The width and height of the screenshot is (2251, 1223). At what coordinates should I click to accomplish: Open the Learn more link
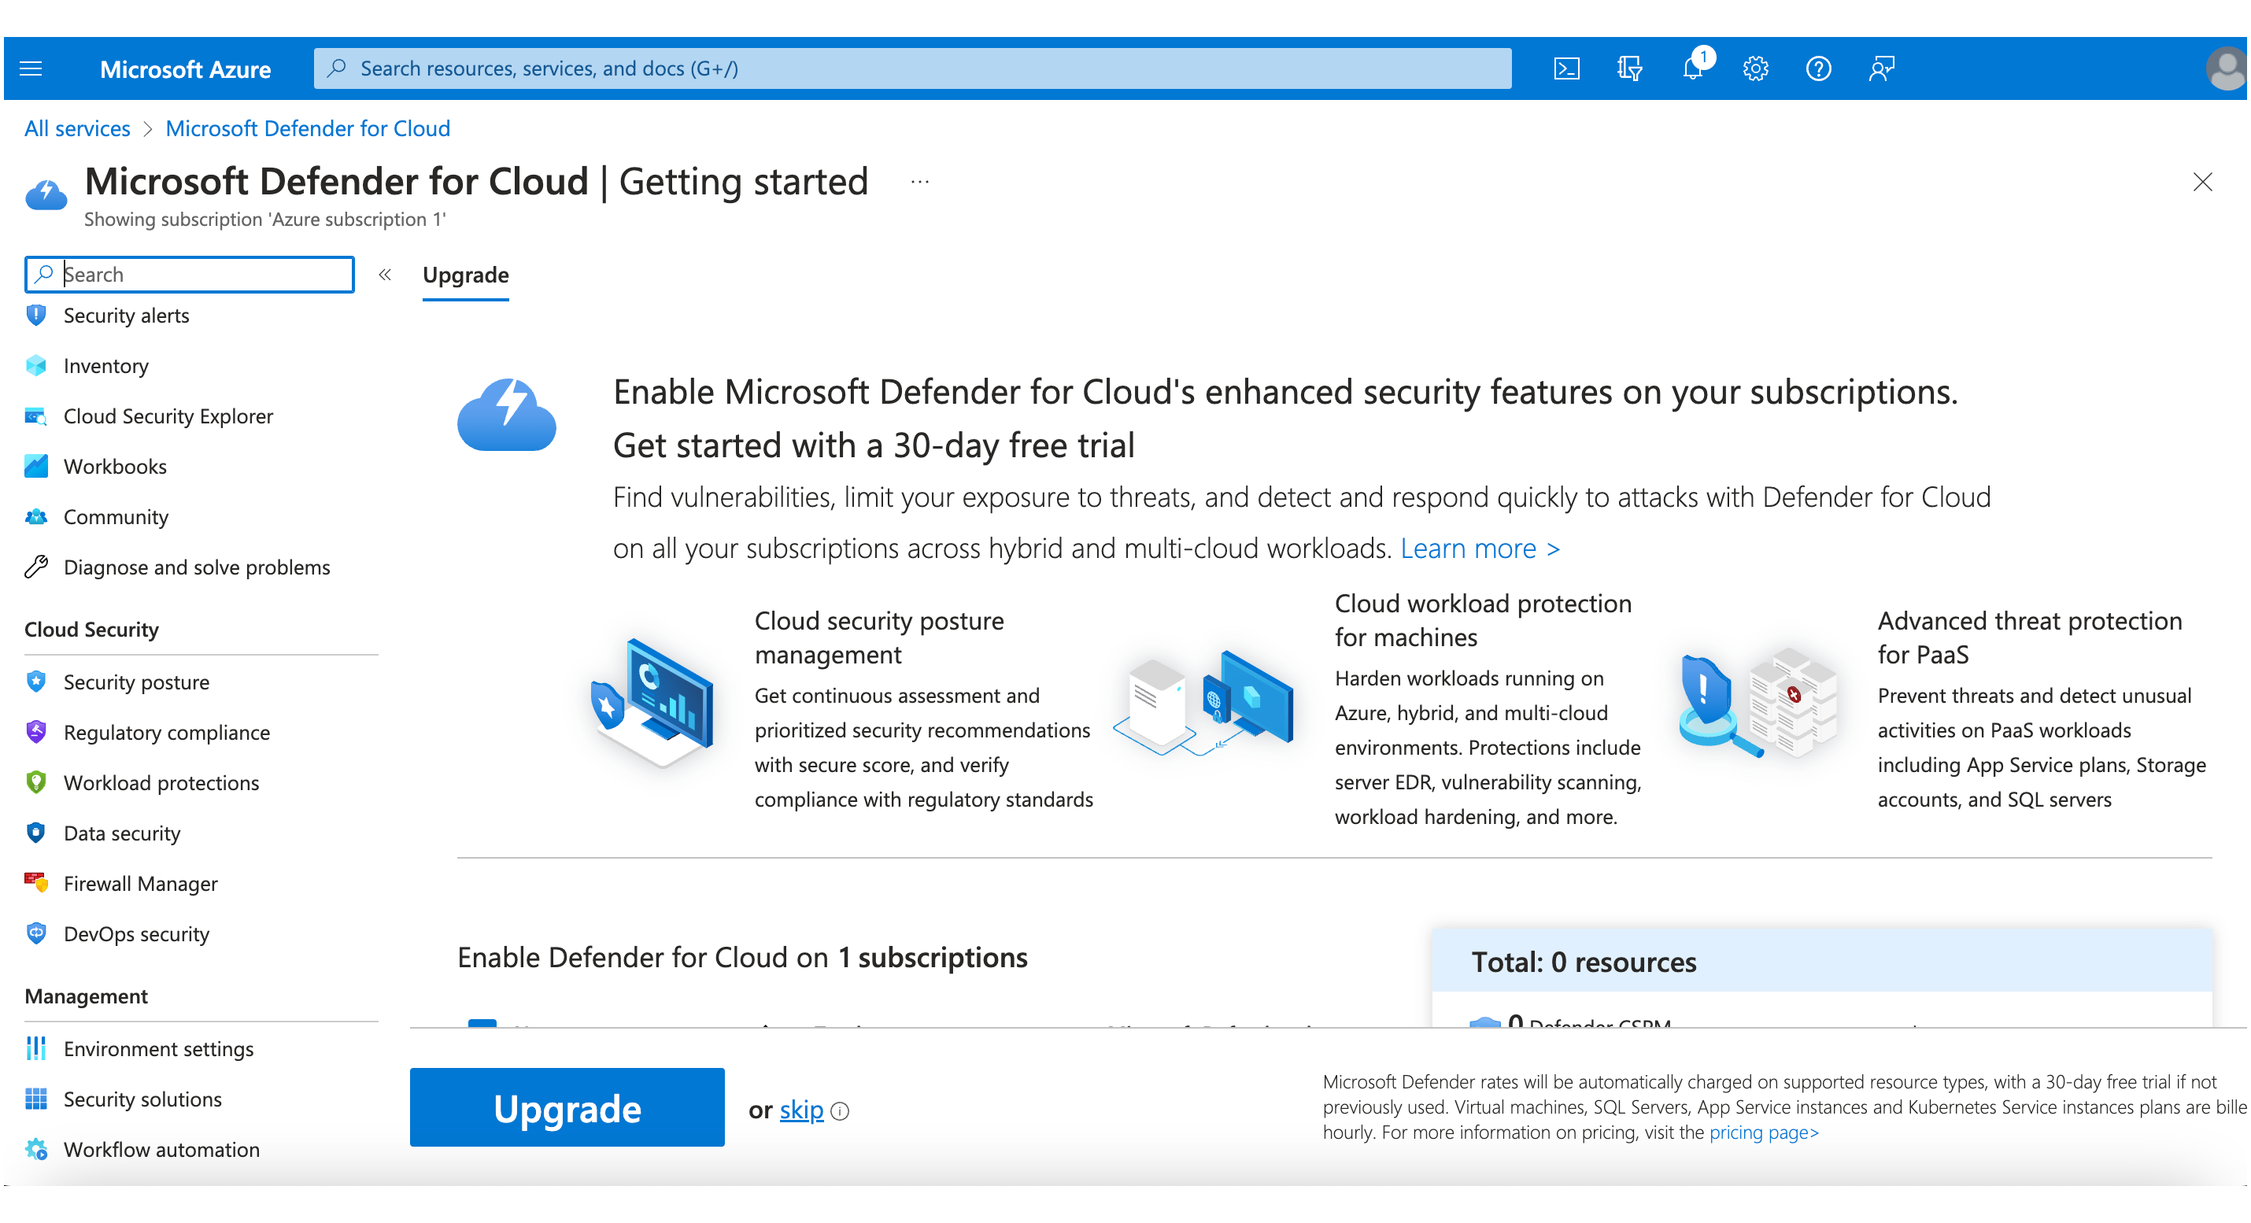[1480, 548]
